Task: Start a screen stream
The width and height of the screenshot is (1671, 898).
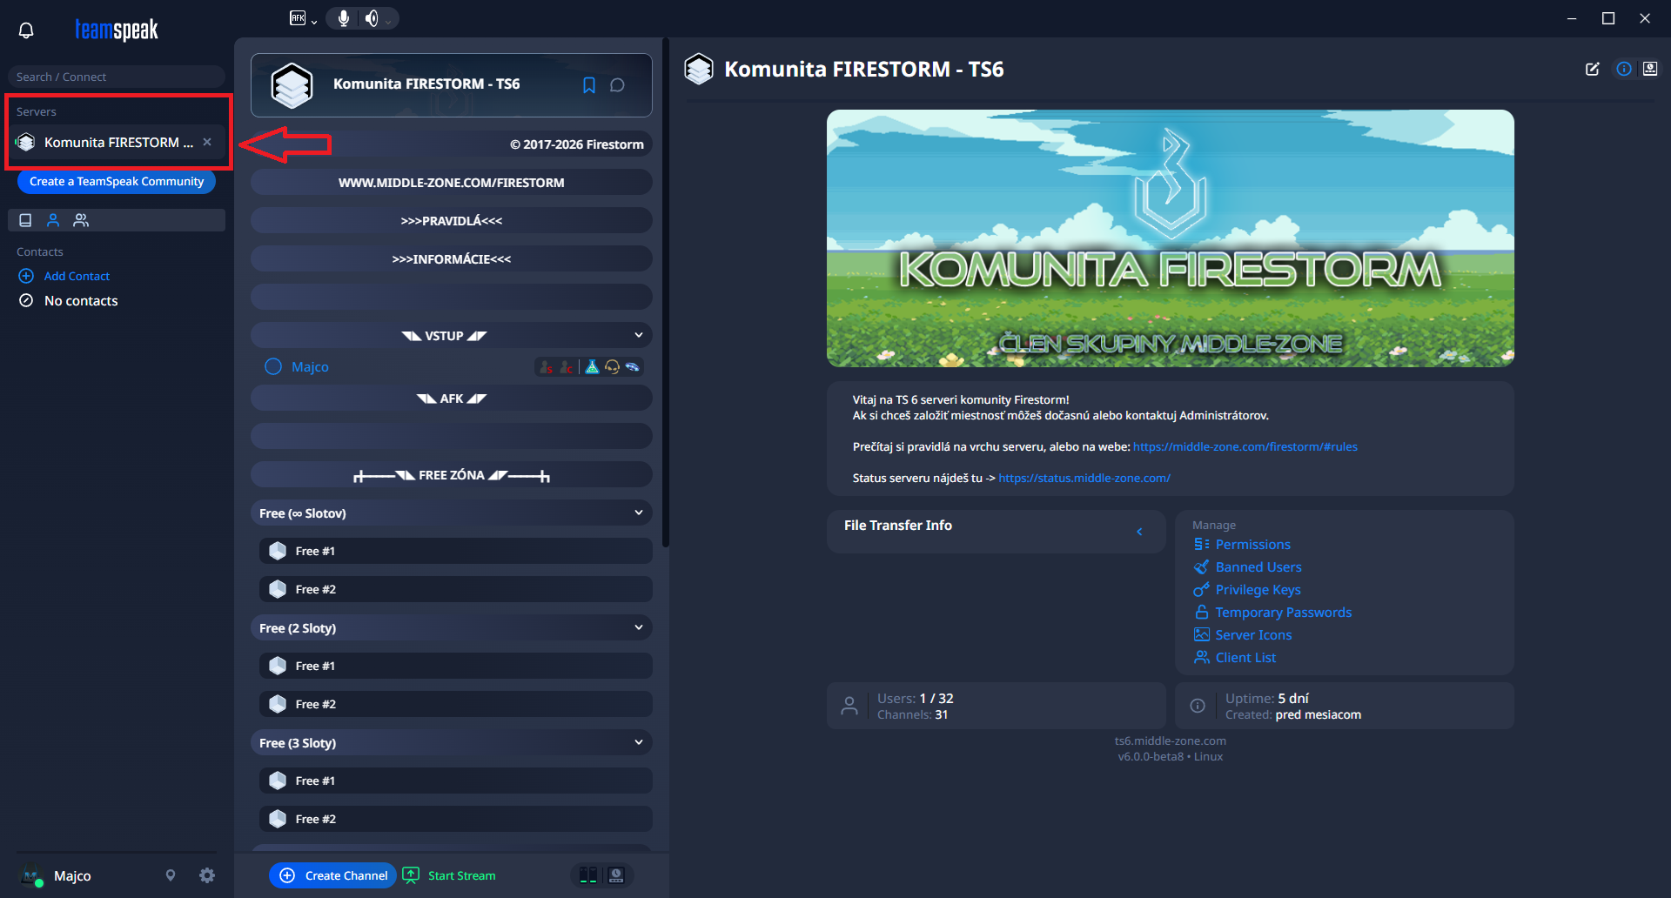Action: coord(450,875)
